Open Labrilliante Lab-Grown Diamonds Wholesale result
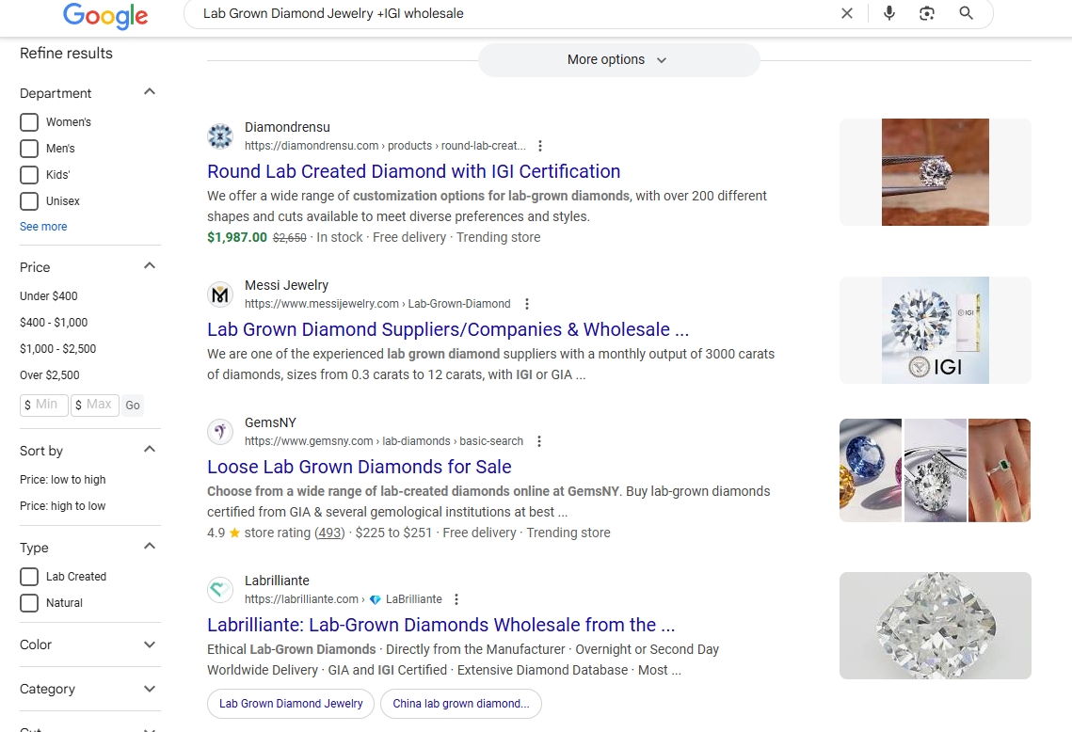The height and width of the screenshot is (732, 1072). pyautogui.click(x=441, y=625)
